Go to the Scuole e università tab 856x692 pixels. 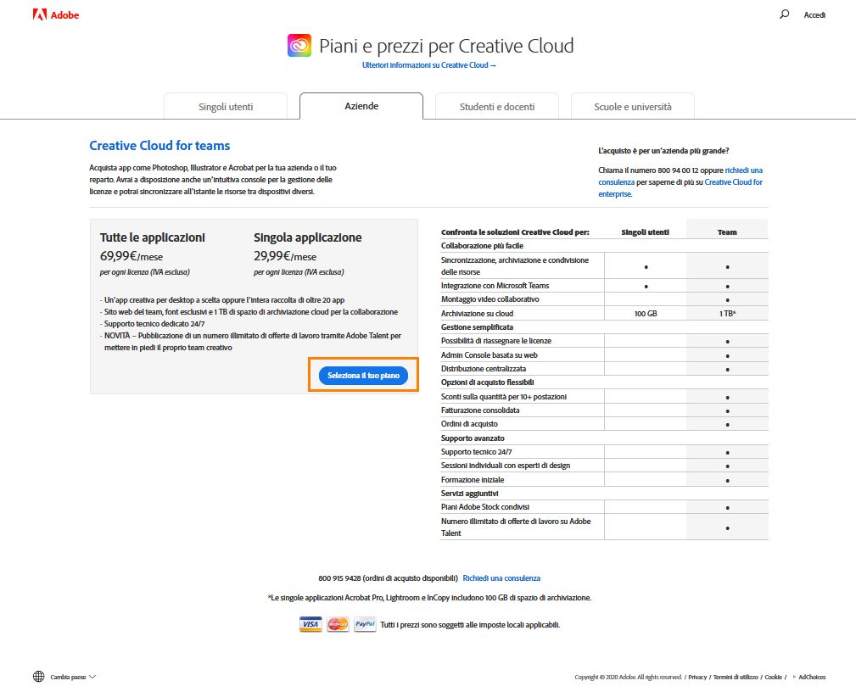(x=633, y=106)
